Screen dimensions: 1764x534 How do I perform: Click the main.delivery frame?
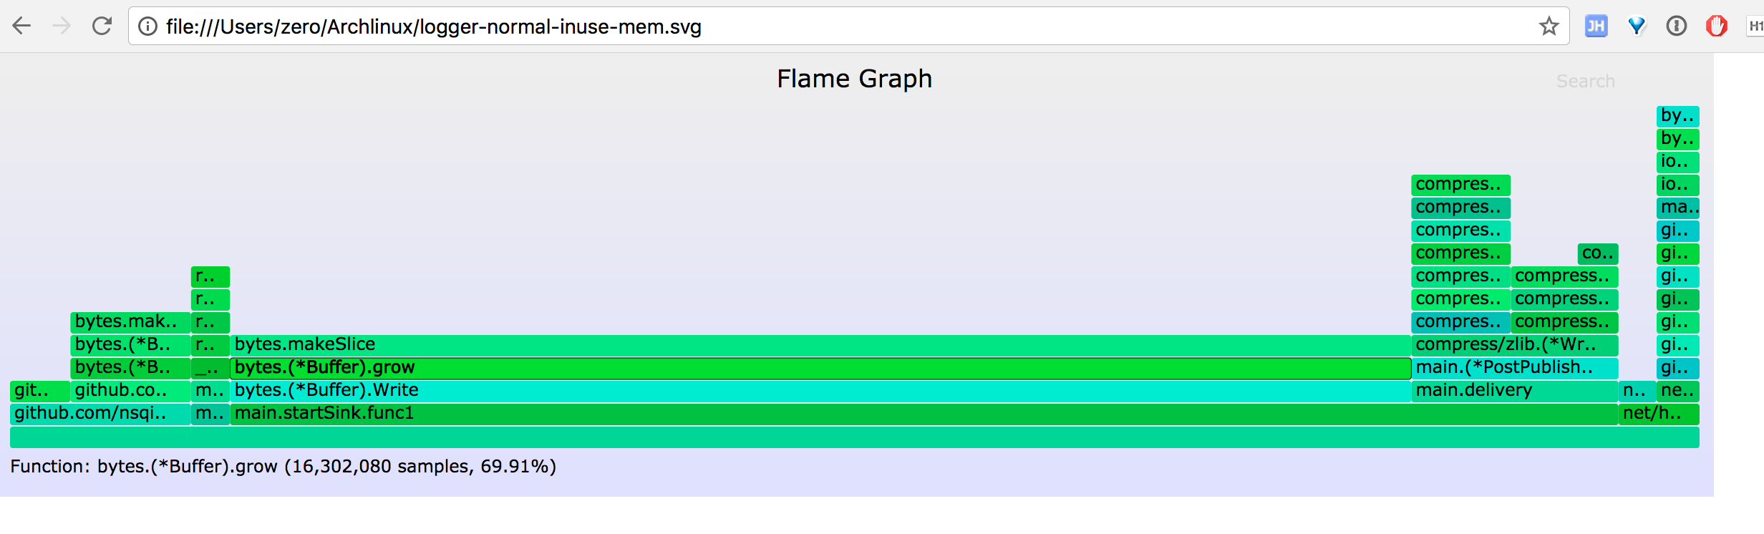[1514, 391]
